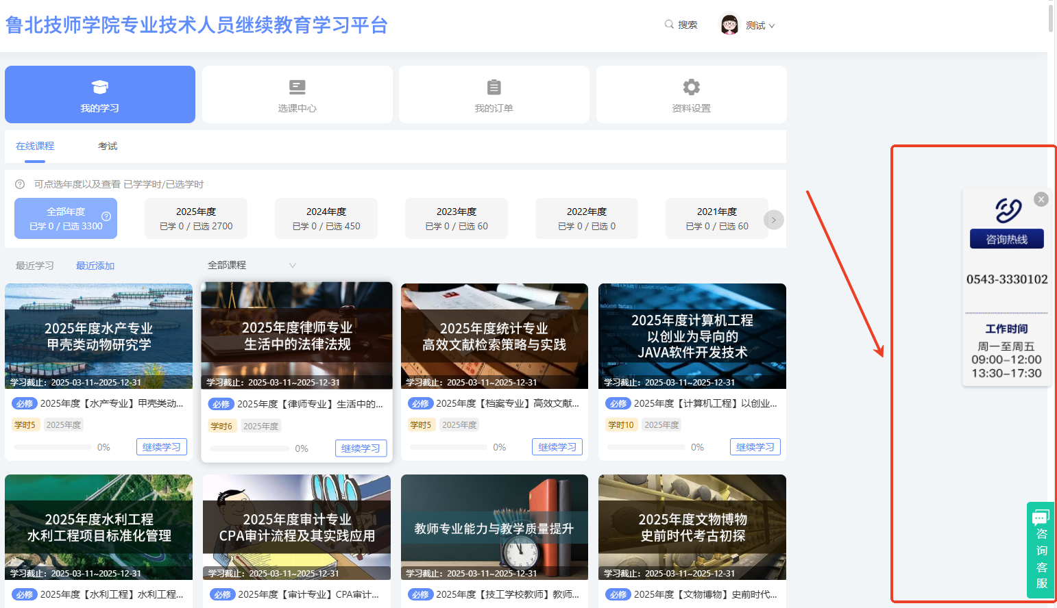Open the 我的订单 clipboard icon
Image resolution: width=1057 pixels, height=608 pixels.
point(494,87)
